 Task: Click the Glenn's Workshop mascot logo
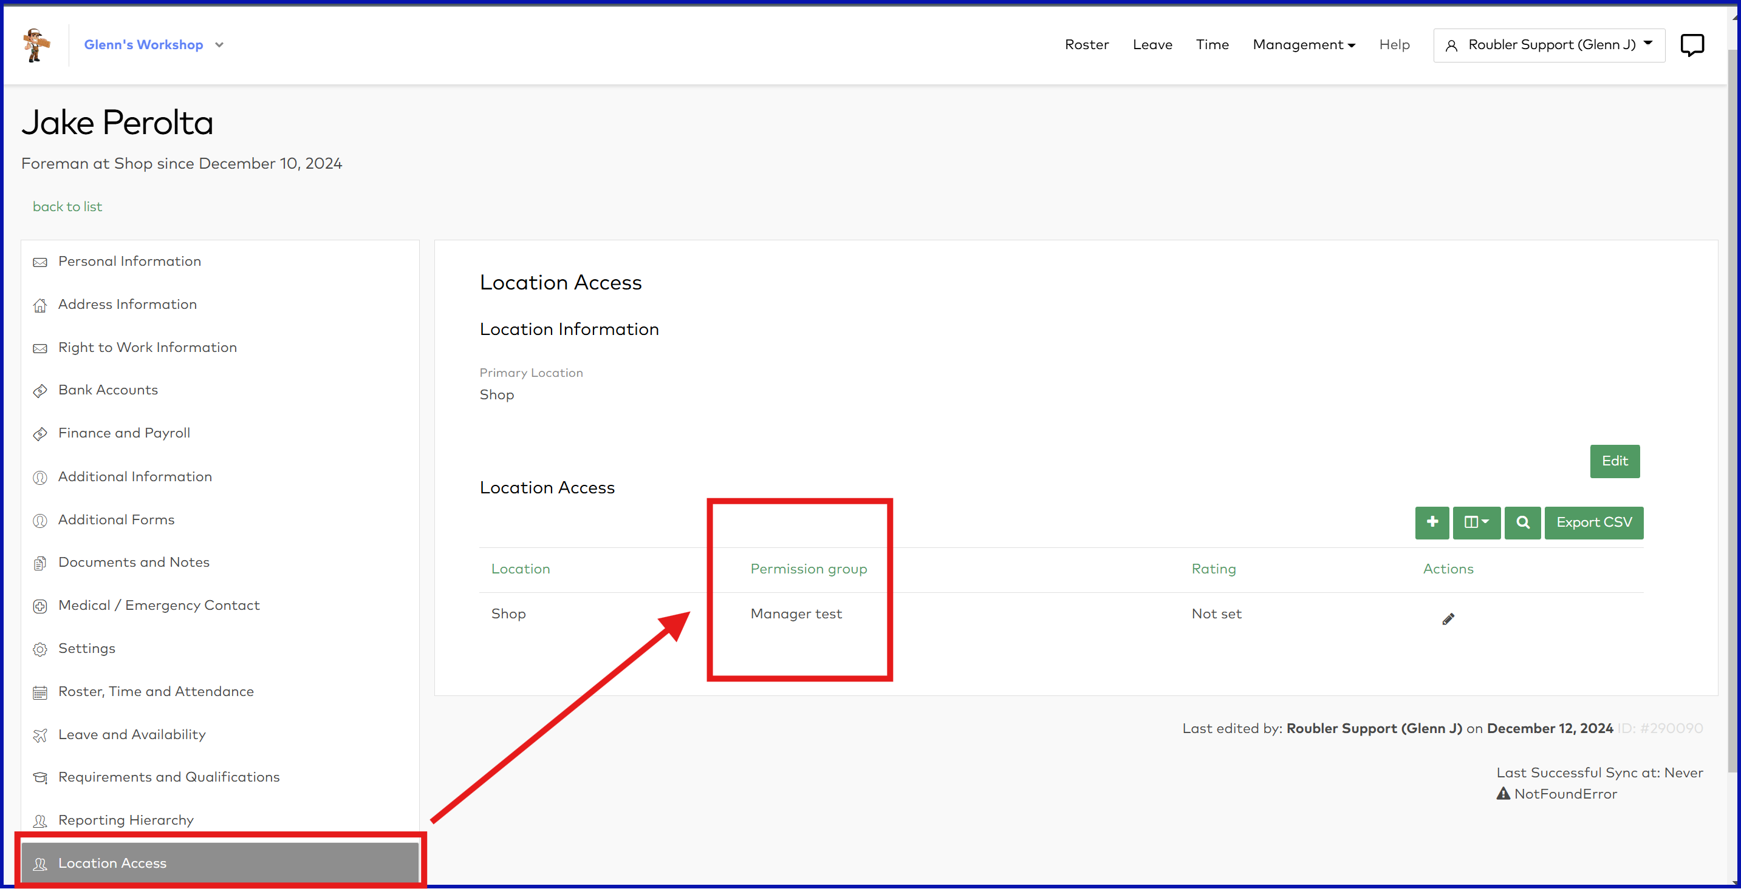[x=36, y=46]
